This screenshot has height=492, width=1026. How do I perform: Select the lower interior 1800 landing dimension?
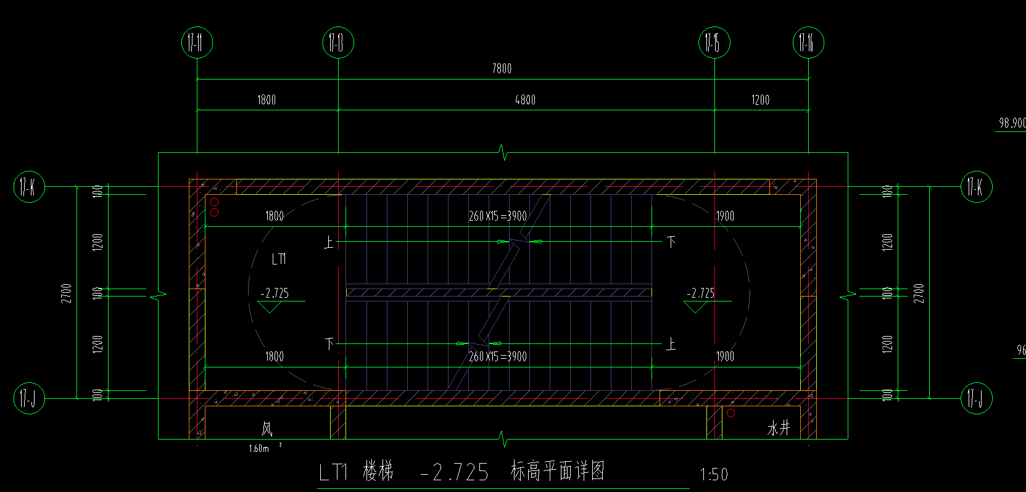pos(275,356)
